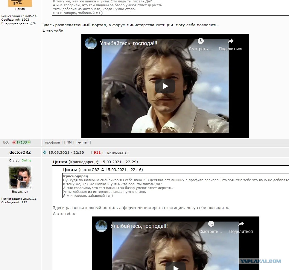Click post date 15.03.2021 - 22:30

pos(66,152)
